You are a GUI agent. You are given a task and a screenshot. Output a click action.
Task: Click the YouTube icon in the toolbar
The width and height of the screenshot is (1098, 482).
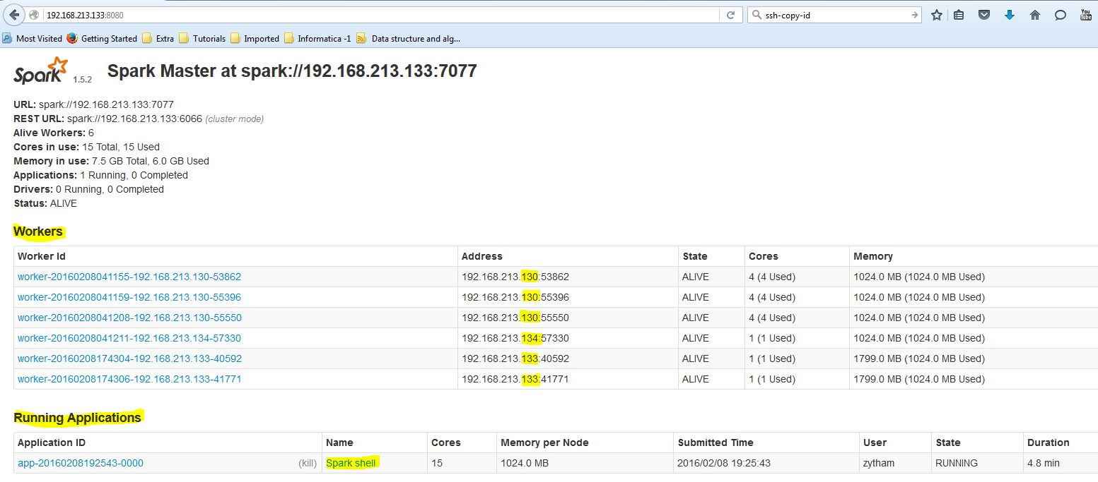click(x=1086, y=14)
